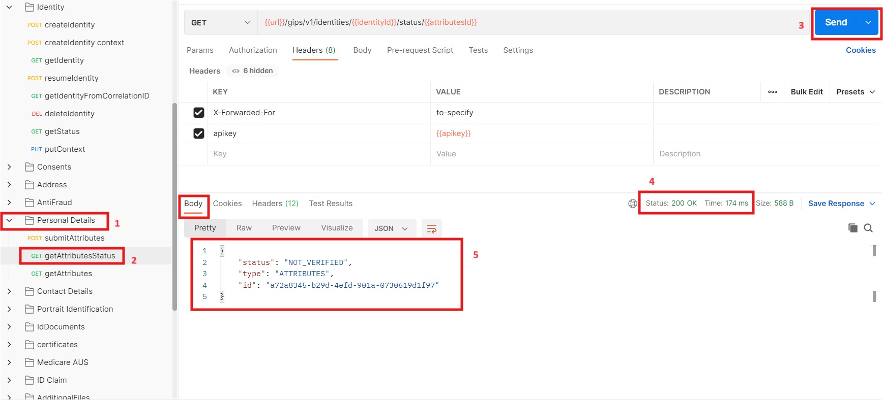Switch to response Cookies tab
The height and width of the screenshot is (402, 883).
[x=227, y=204]
